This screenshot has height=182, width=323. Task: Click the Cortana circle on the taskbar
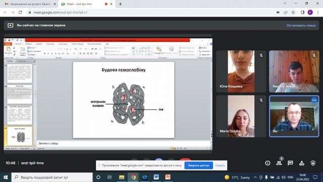[x=98, y=177]
